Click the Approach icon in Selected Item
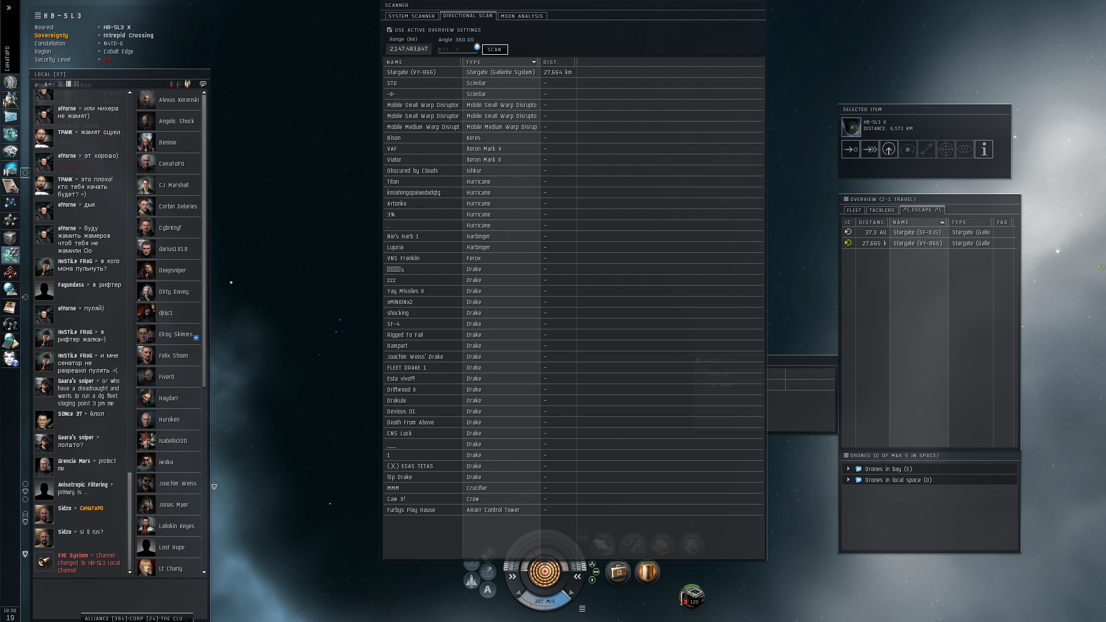This screenshot has width=1106, height=622. pos(850,150)
